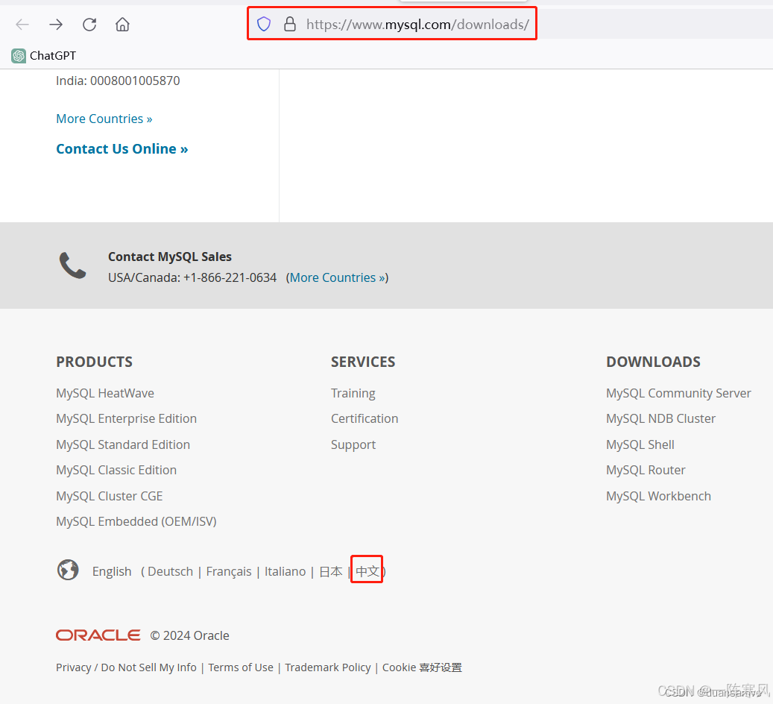The height and width of the screenshot is (704, 773).
Task: Open MySQL Cluster CGE link
Action: (110, 496)
